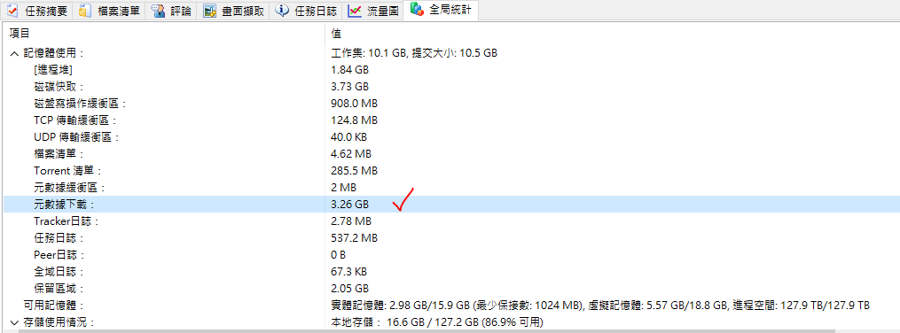Screen dimensions: 900x333
Task: Select the 可用記憶體 row
Action: click(x=451, y=305)
